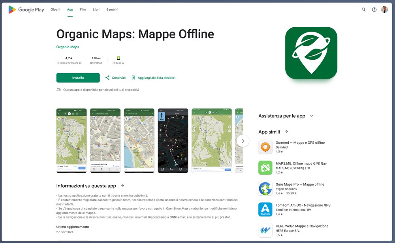The image size is (395, 243).
Task: Switch to the Libri tab
Action: coord(96,9)
